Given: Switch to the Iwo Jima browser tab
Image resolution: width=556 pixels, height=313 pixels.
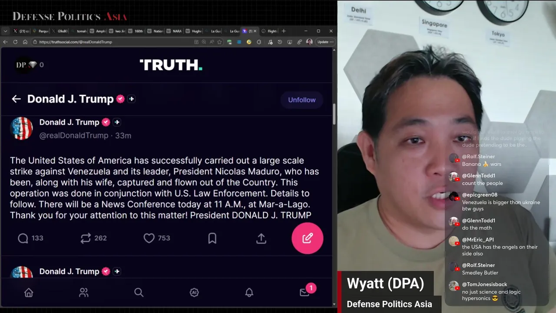Looking at the screenshot, I should click(117, 31).
